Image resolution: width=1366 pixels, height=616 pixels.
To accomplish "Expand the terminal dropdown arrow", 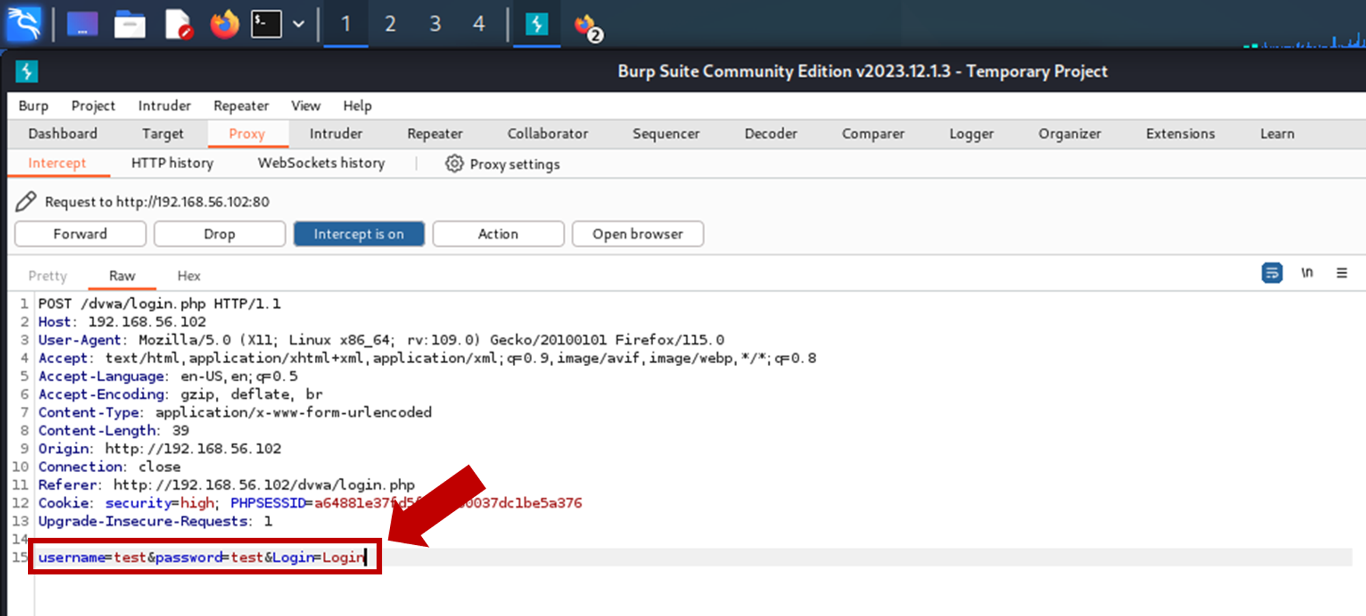I will coord(298,25).
